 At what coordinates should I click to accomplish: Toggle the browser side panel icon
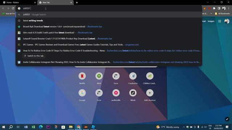(x=219, y=8)
